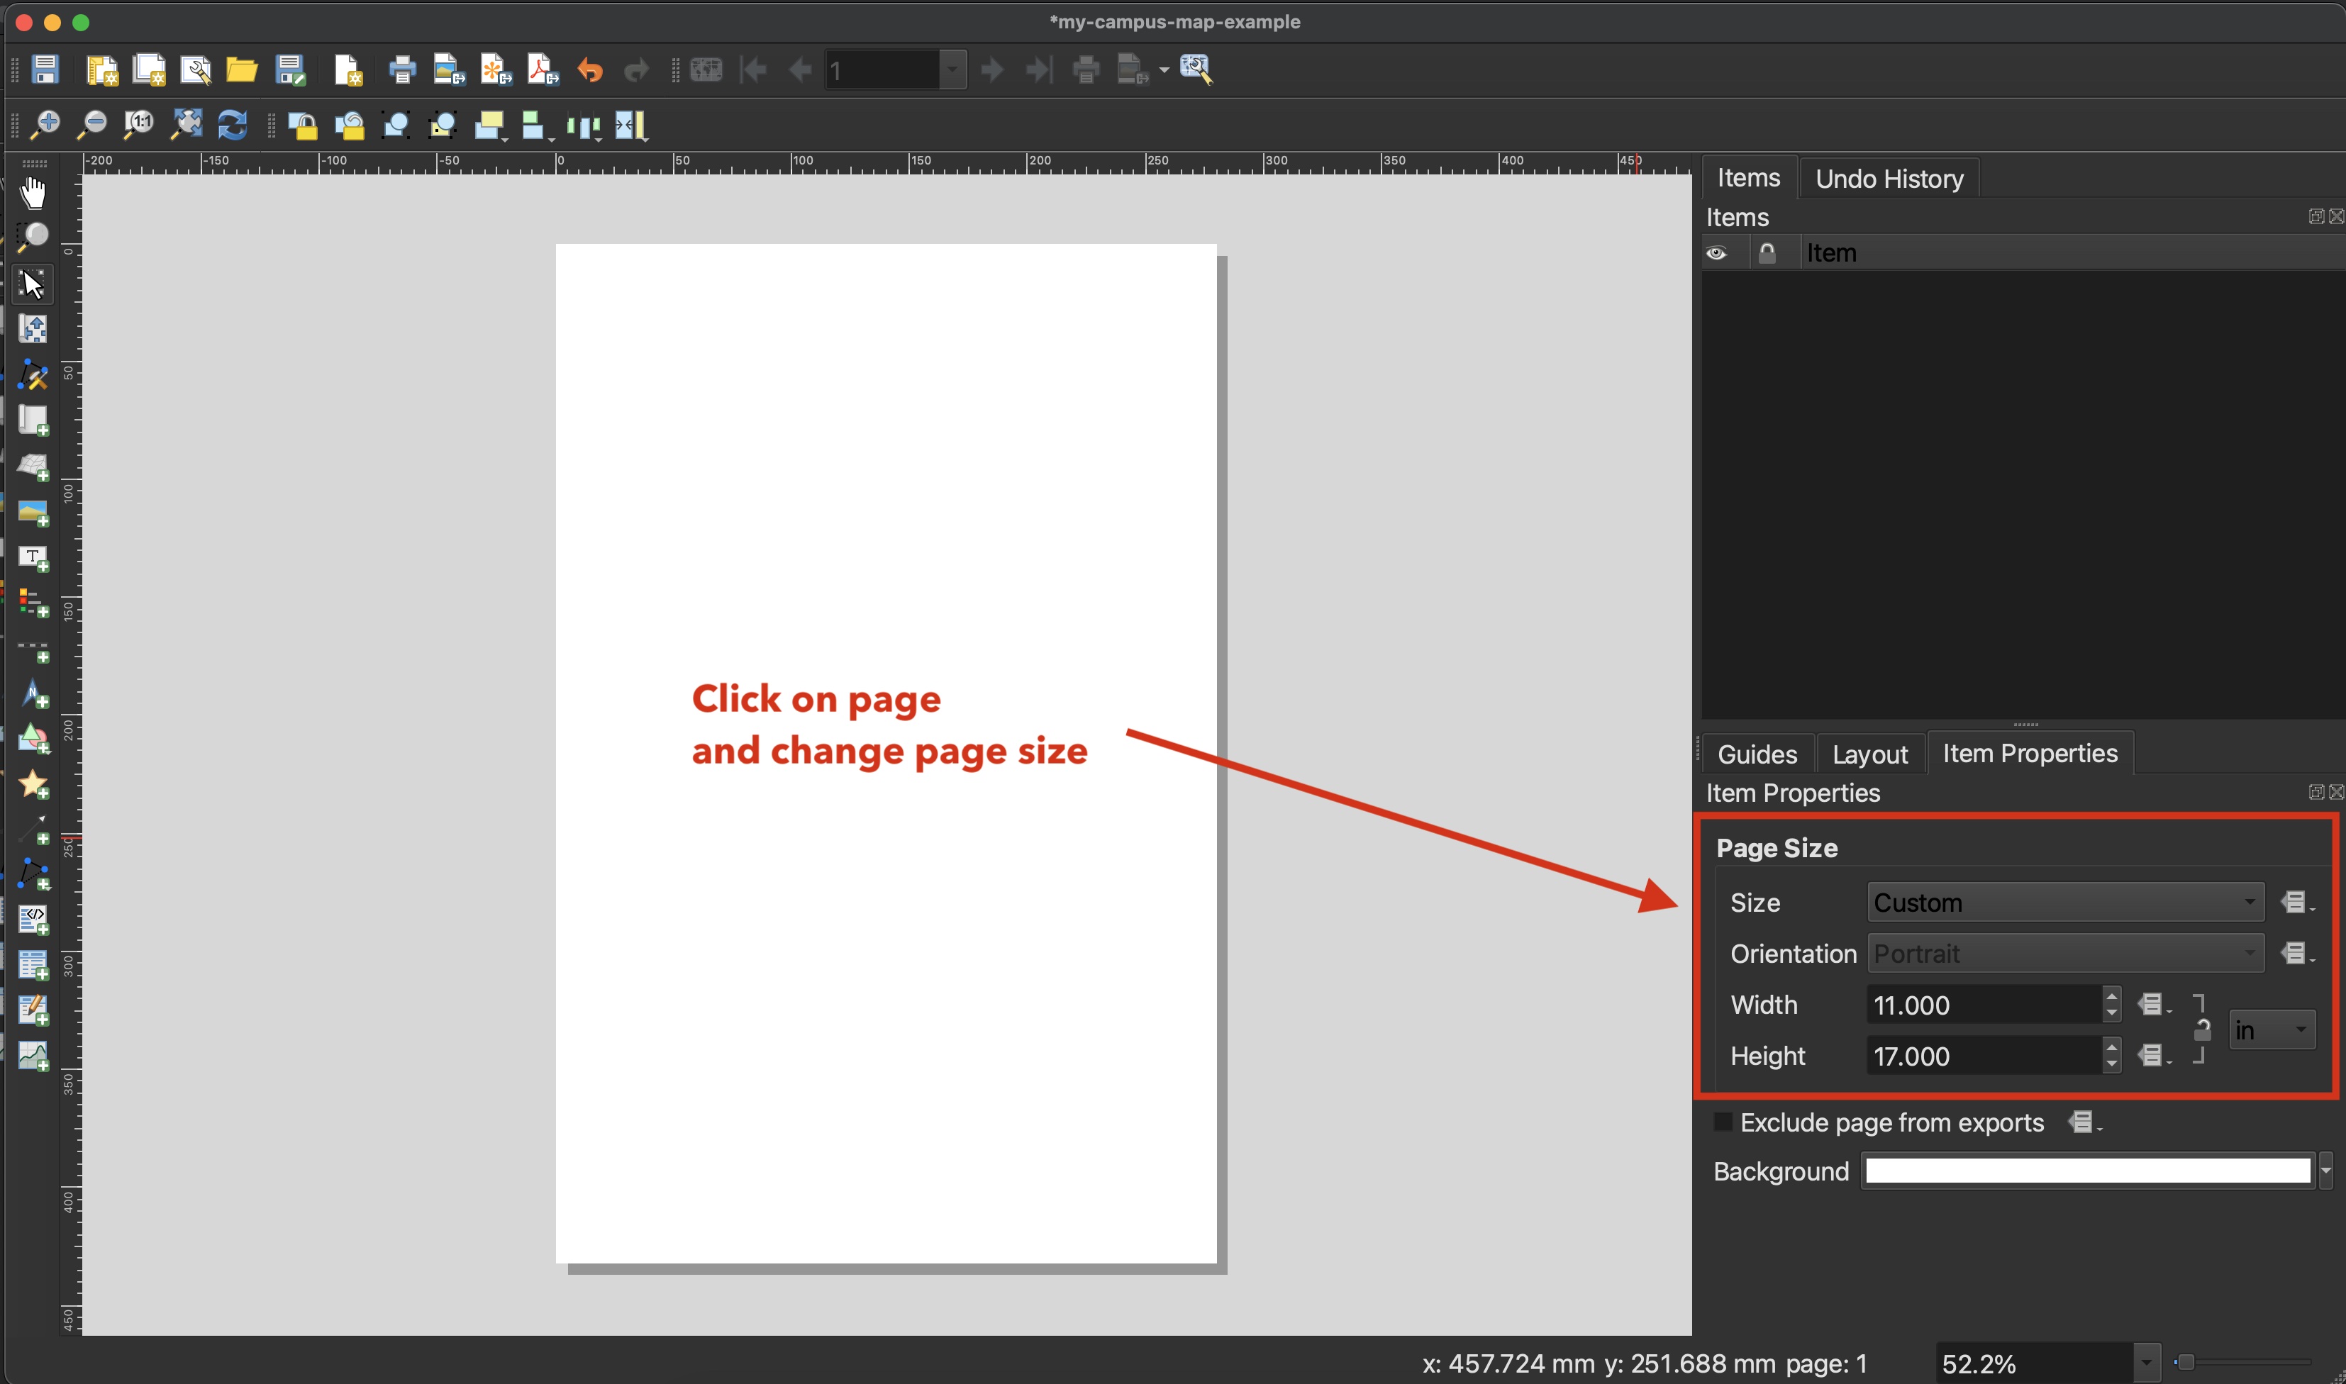Click the Zoom Full icon
The image size is (2346, 1384).
click(x=187, y=124)
